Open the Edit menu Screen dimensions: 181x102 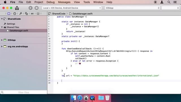(x=29, y=2)
